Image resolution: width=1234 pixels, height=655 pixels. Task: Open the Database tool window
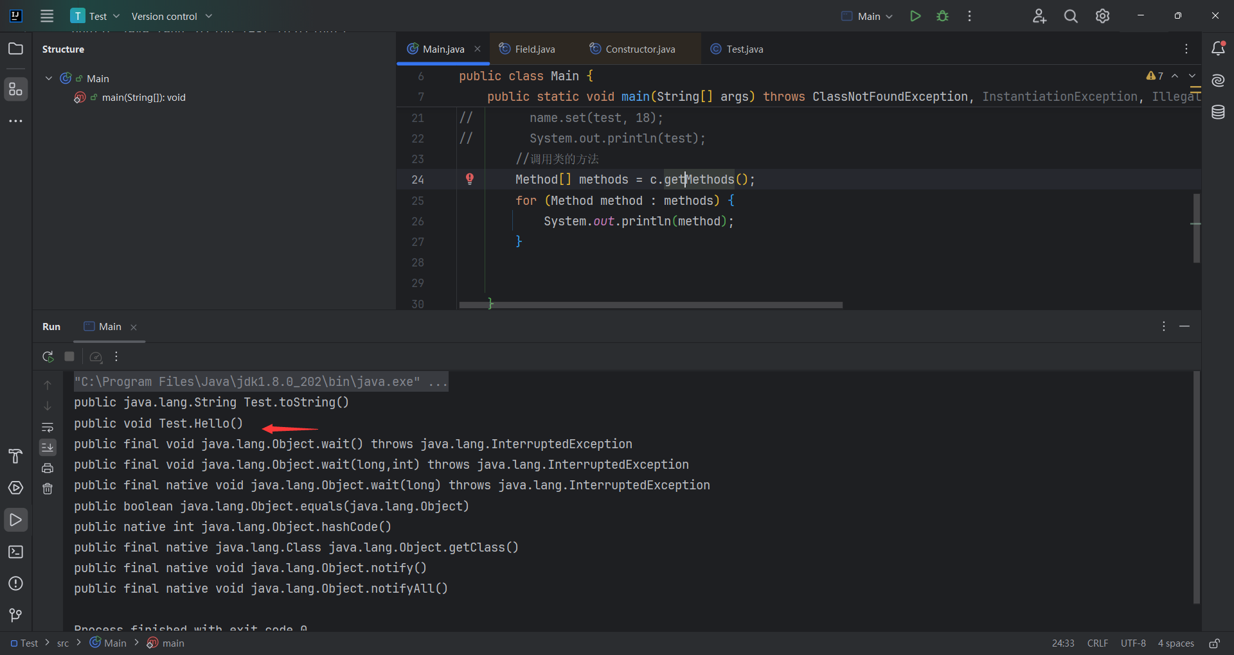click(x=1218, y=112)
